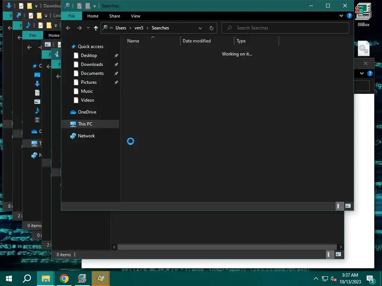This screenshot has width=382, height=286.
Task: Click the muted volume tray icon
Action: pos(334,279)
